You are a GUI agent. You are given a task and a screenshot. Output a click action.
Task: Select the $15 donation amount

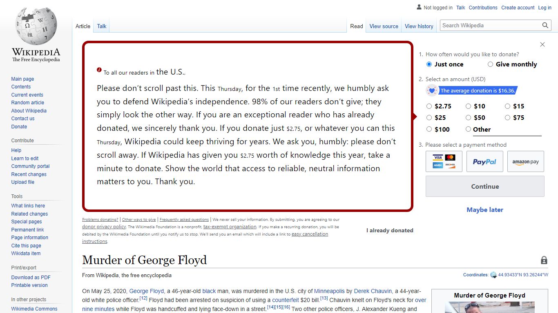point(507,106)
